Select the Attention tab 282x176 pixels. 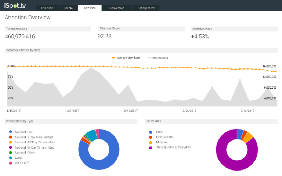[x=90, y=8]
